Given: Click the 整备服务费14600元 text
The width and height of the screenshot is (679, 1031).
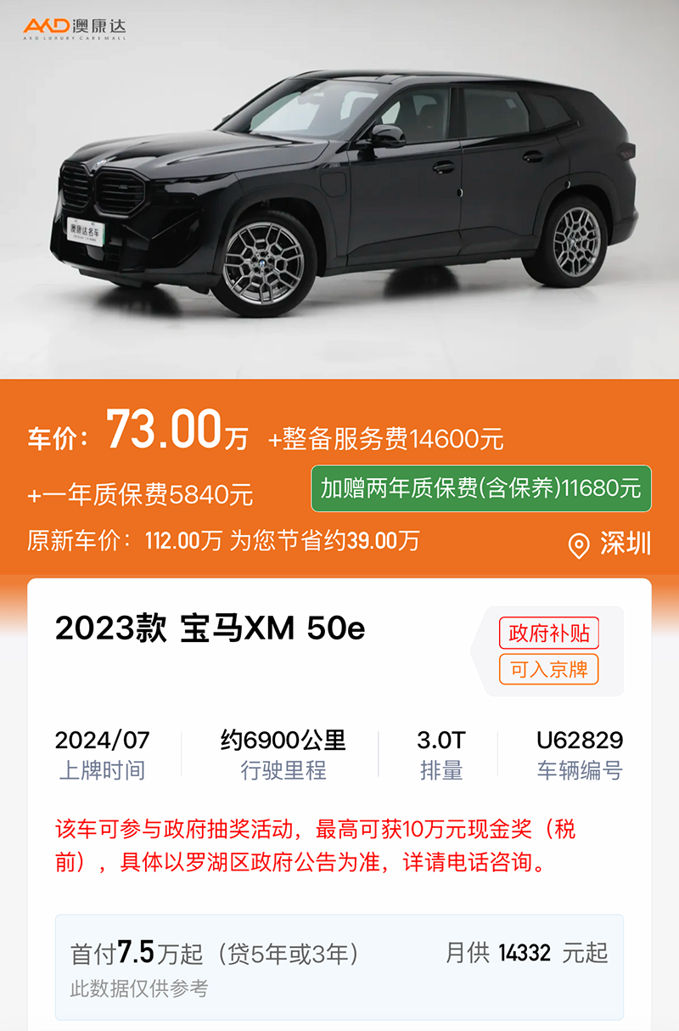Looking at the screenshot, I should [x=386, y=439].
